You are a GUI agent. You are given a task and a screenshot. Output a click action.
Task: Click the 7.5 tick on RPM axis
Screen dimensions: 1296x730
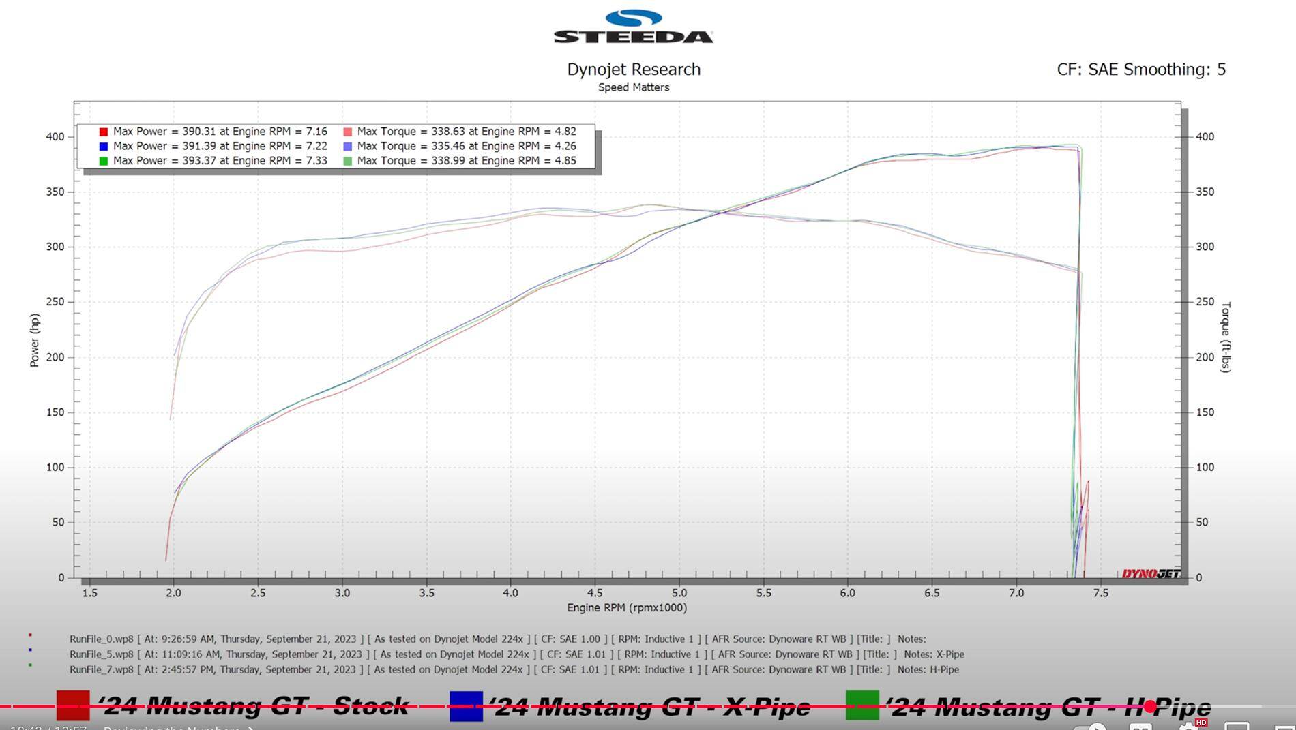click(x=1101, y=593)
